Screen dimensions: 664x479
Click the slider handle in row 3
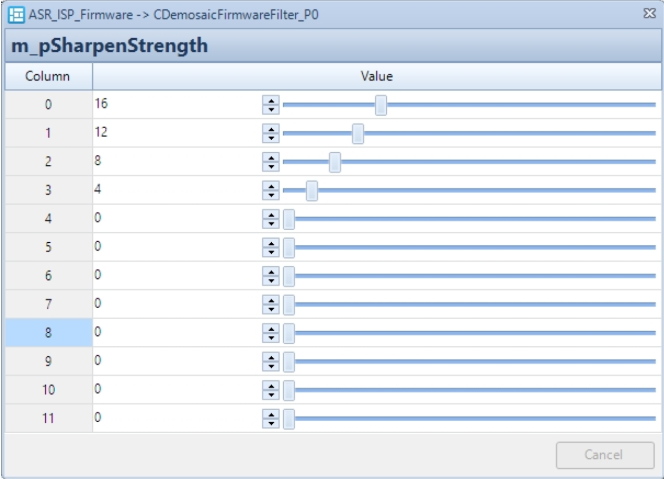(312, 190)
